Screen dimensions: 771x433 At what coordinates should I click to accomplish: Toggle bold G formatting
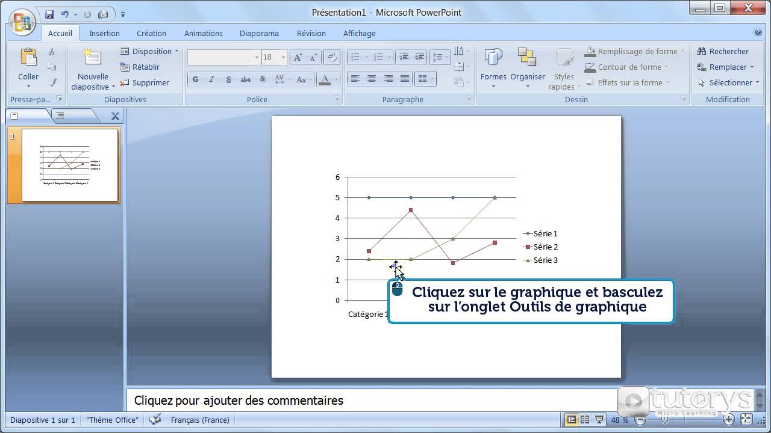(x=195, y=79)
